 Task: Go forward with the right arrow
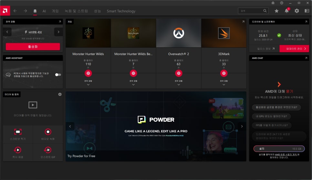point(25,11)
